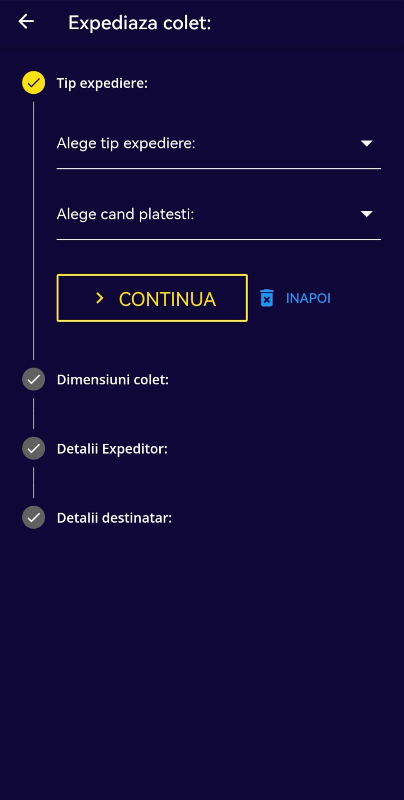Go to the 'Detalii destinatar:' step
This screenshot has height=800, width=404.
coord(114,518)
